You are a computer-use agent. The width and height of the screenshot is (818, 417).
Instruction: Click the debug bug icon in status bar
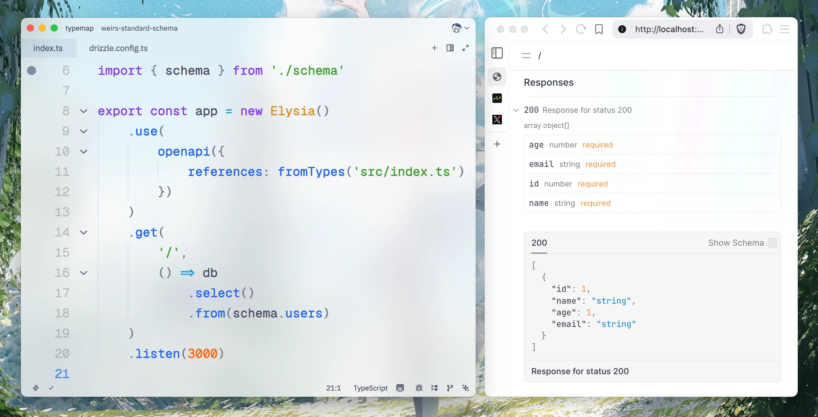pyautogui.click(x=419, y=388)
